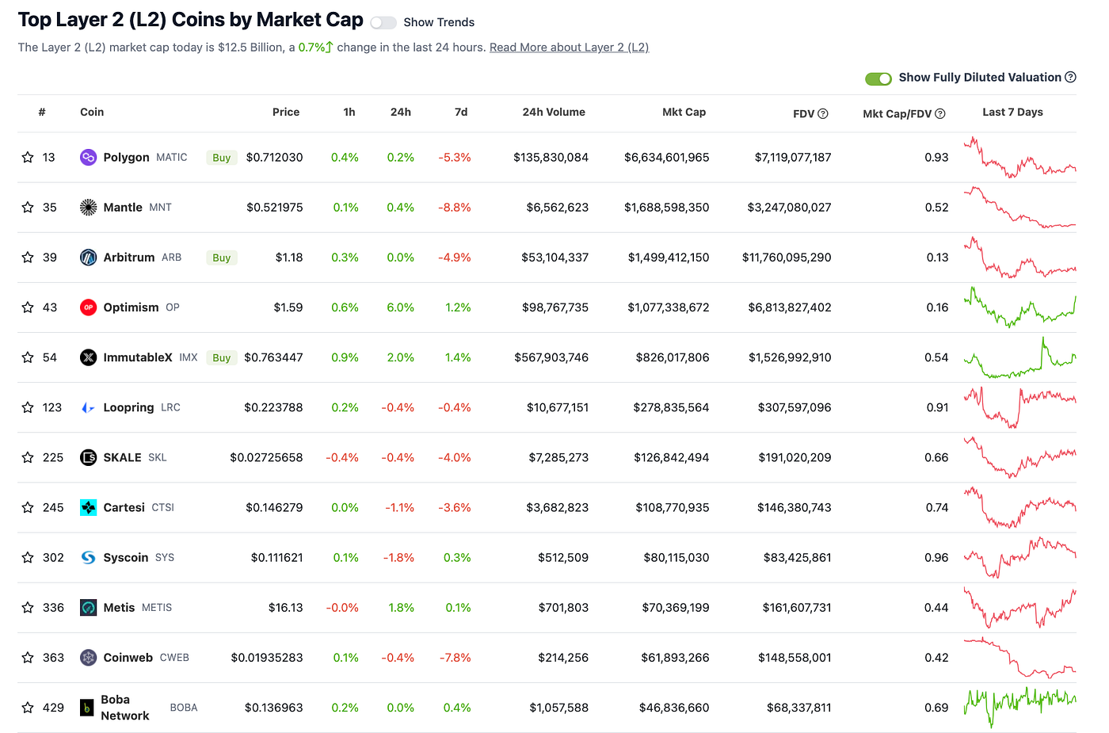The width and height of the screenshot is (1109, 733).
Task: Disable Show Fully Diluted Valuation
Action: pos(878,78)
